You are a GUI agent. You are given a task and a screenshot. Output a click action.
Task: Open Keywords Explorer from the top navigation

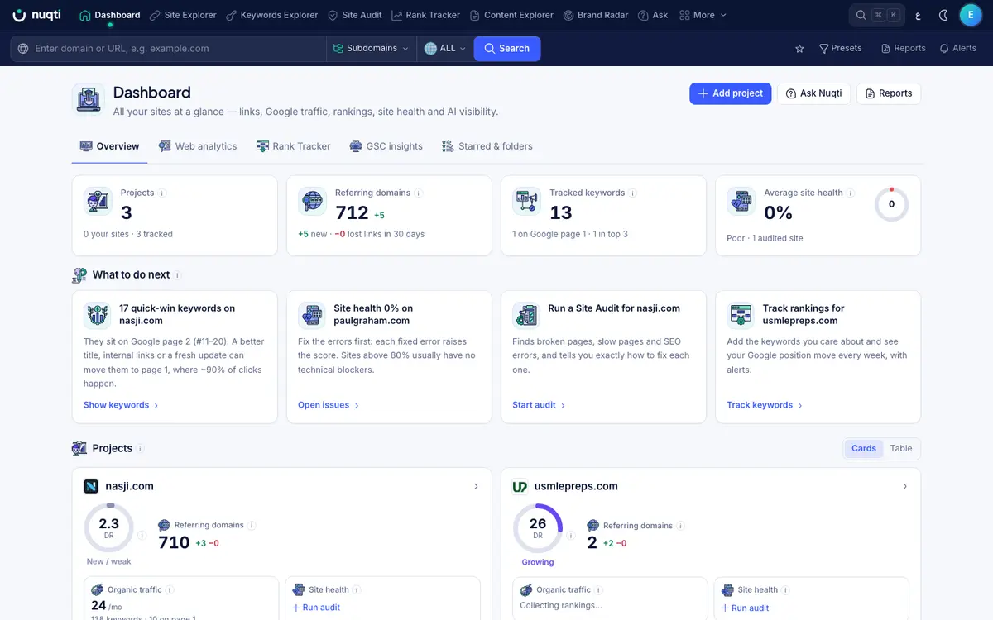(x=272, y=15)
